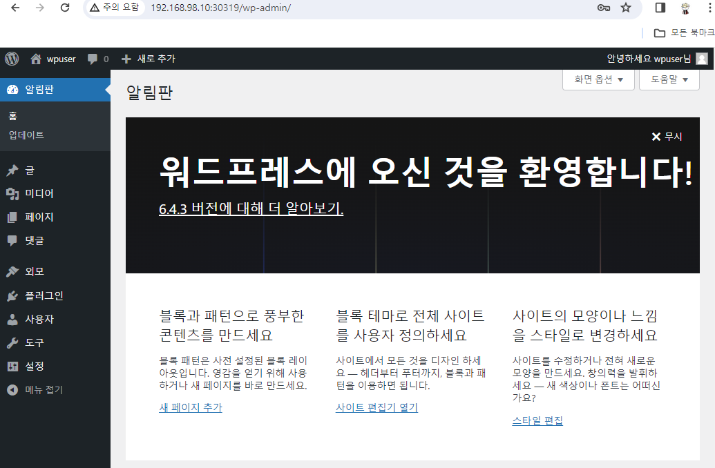This screenshot has width=715, height=468.
Task: Click the 댓글 comment bubble icon in sidebar
Action: pyautogui.click(x=12, y=241)
